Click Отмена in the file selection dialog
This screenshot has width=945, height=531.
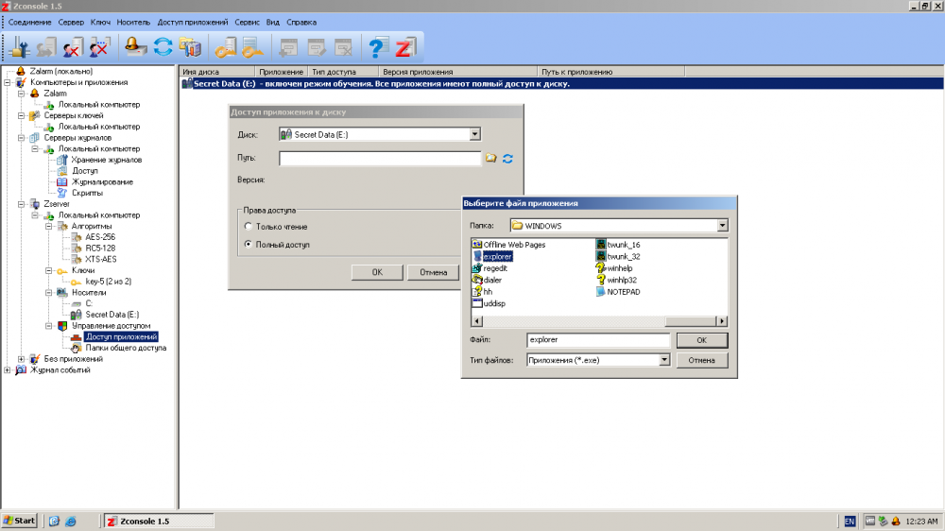(x=701, y=360)
